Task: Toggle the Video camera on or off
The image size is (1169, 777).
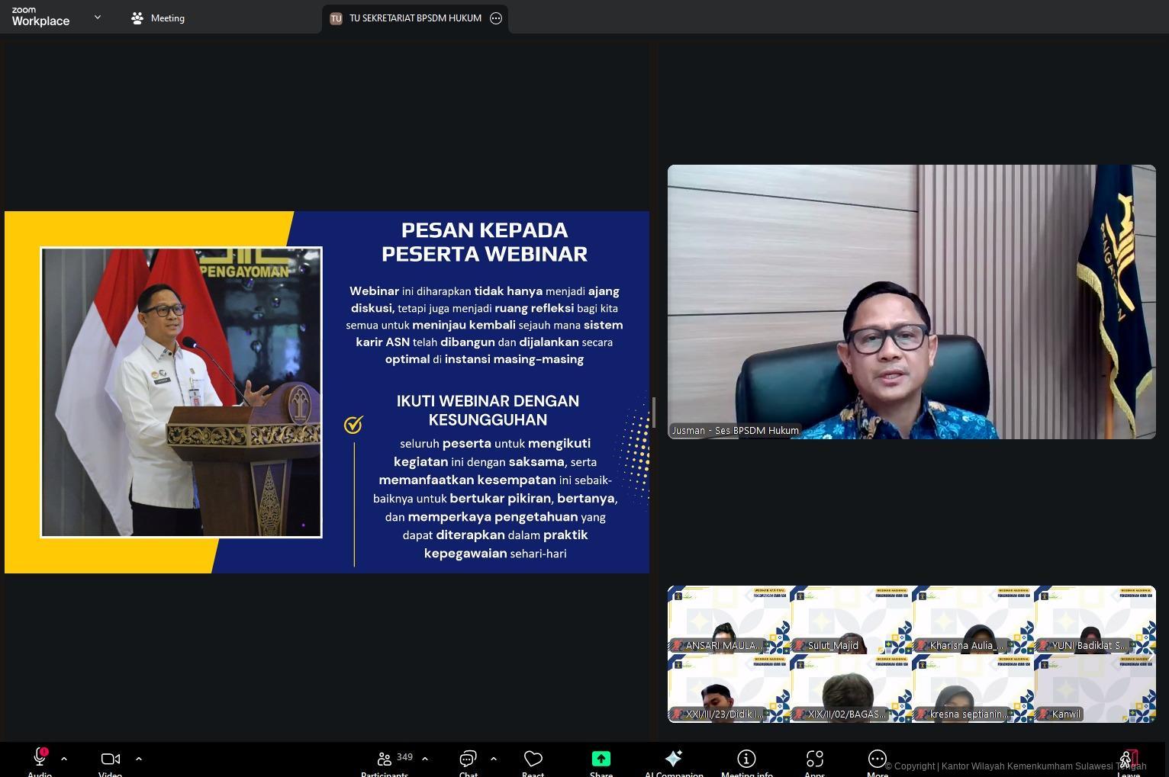Action: (x=111, y=759)
